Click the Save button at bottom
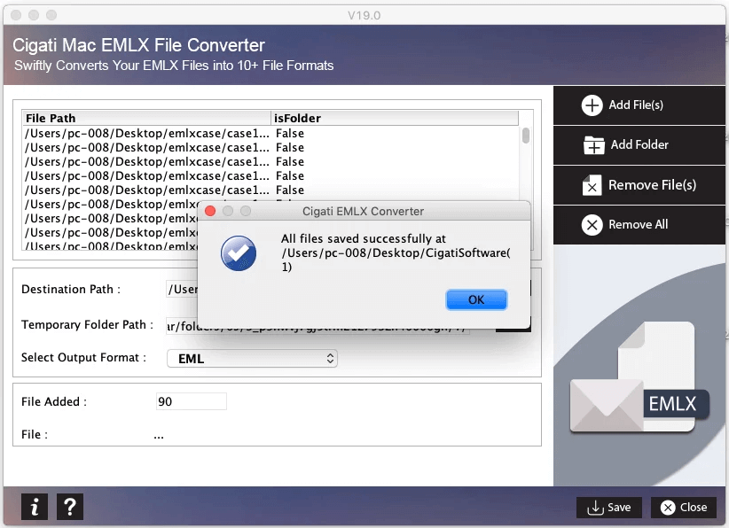 (609, 507)
